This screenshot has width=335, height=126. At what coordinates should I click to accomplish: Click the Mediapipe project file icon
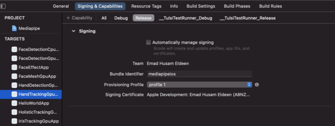coord(14,29)
